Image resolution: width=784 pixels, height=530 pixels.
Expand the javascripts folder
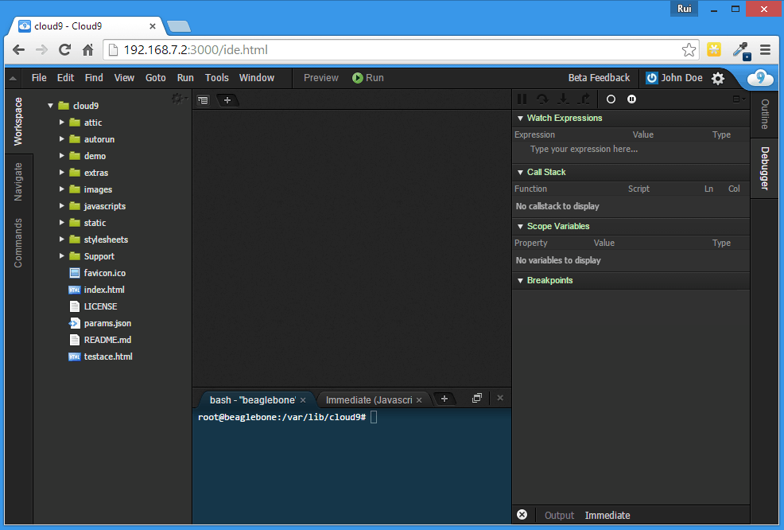pos(63,206)
